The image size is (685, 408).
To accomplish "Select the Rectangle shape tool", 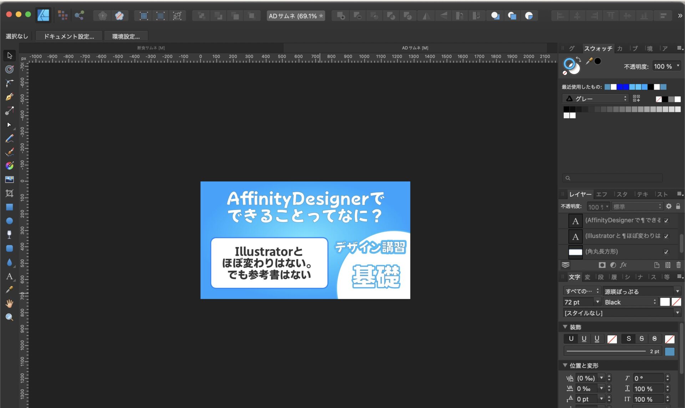I will (x=10, y=207).
